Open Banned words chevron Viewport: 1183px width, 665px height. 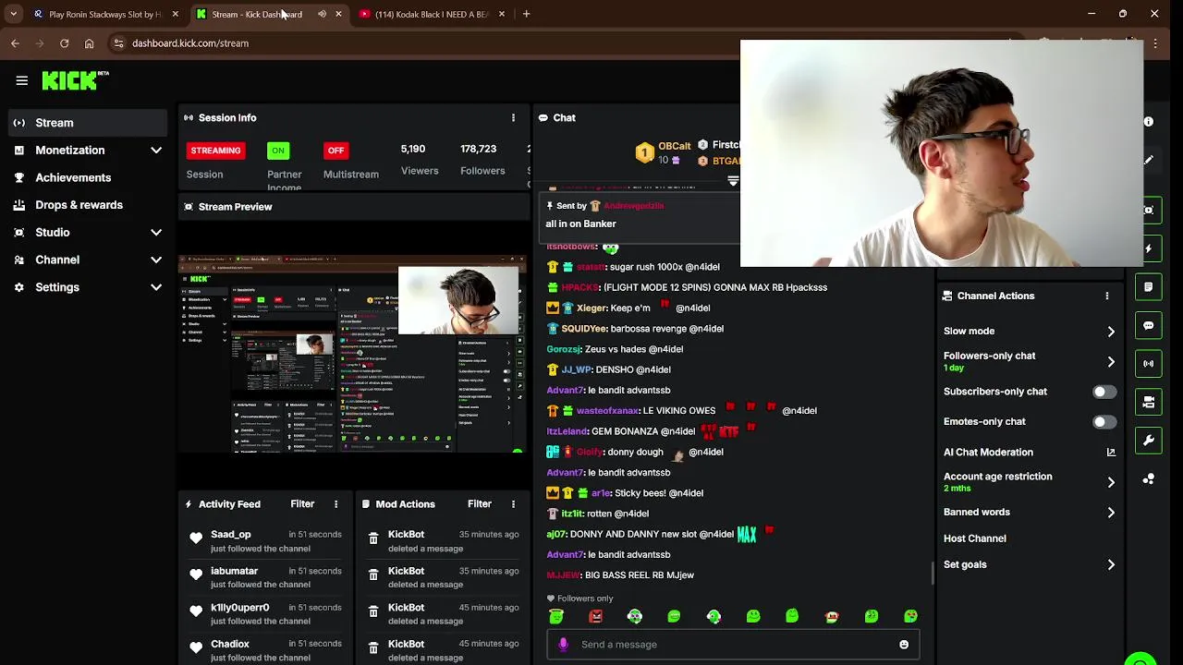click(x=1111, y=513)
